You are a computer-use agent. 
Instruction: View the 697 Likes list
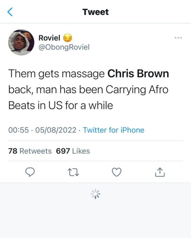pyautogui.click(x=73, y=151)
